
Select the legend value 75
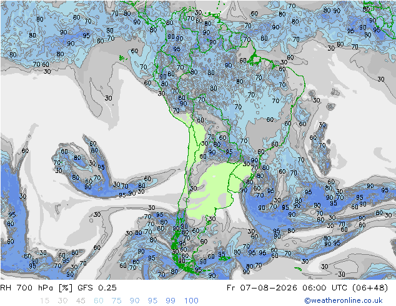coord(116,301)
